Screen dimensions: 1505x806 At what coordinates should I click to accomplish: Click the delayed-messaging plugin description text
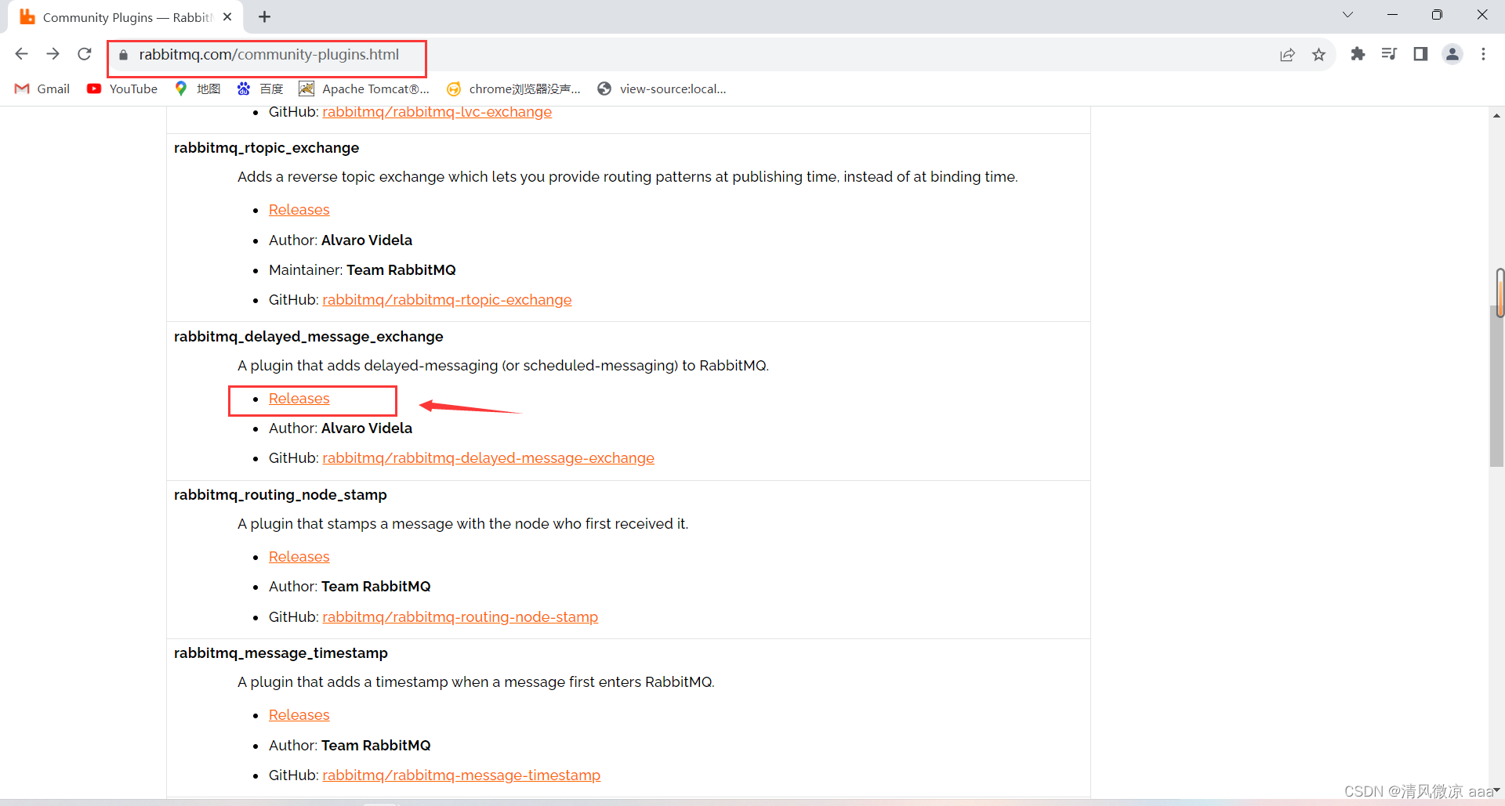[503, 366]
